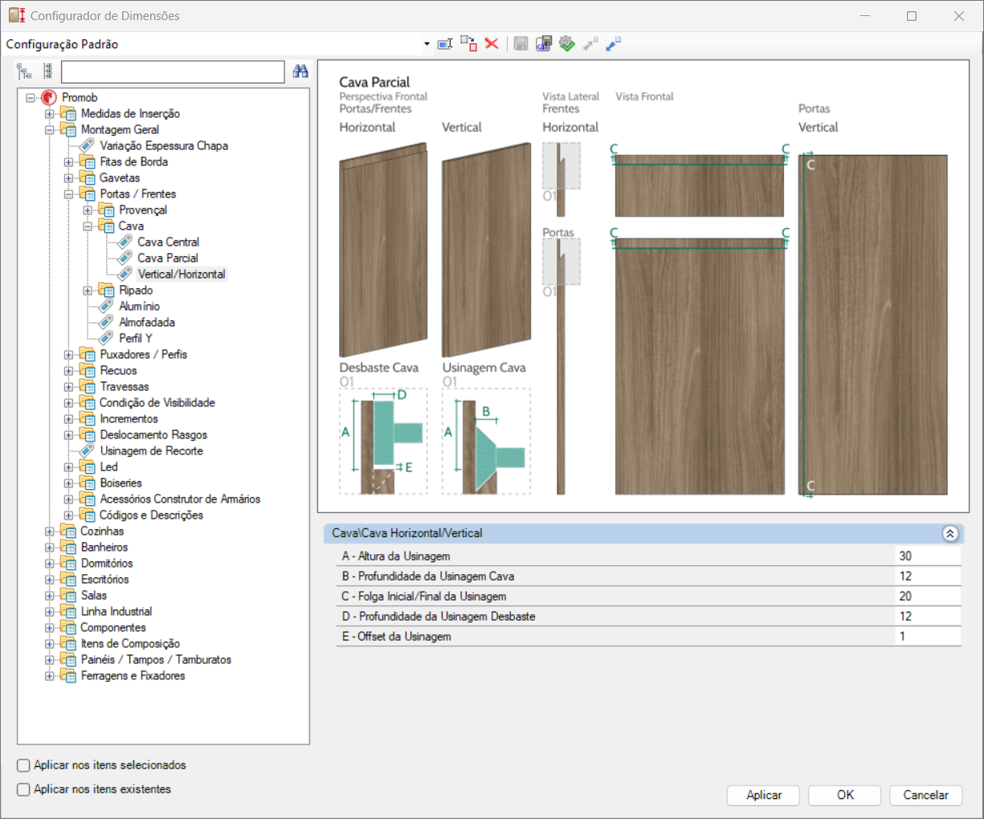
Task: Click the blue arrow icon in toolbar
Action: click(614, 44)
